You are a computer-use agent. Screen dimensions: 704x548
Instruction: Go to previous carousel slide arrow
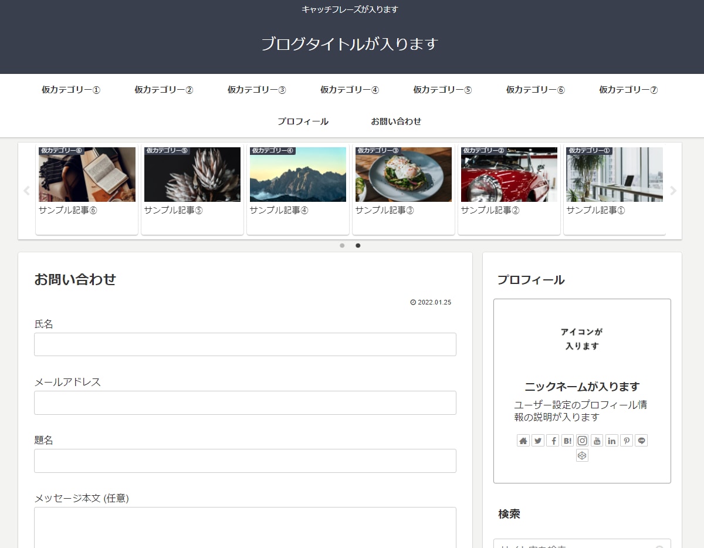(26, 191)
